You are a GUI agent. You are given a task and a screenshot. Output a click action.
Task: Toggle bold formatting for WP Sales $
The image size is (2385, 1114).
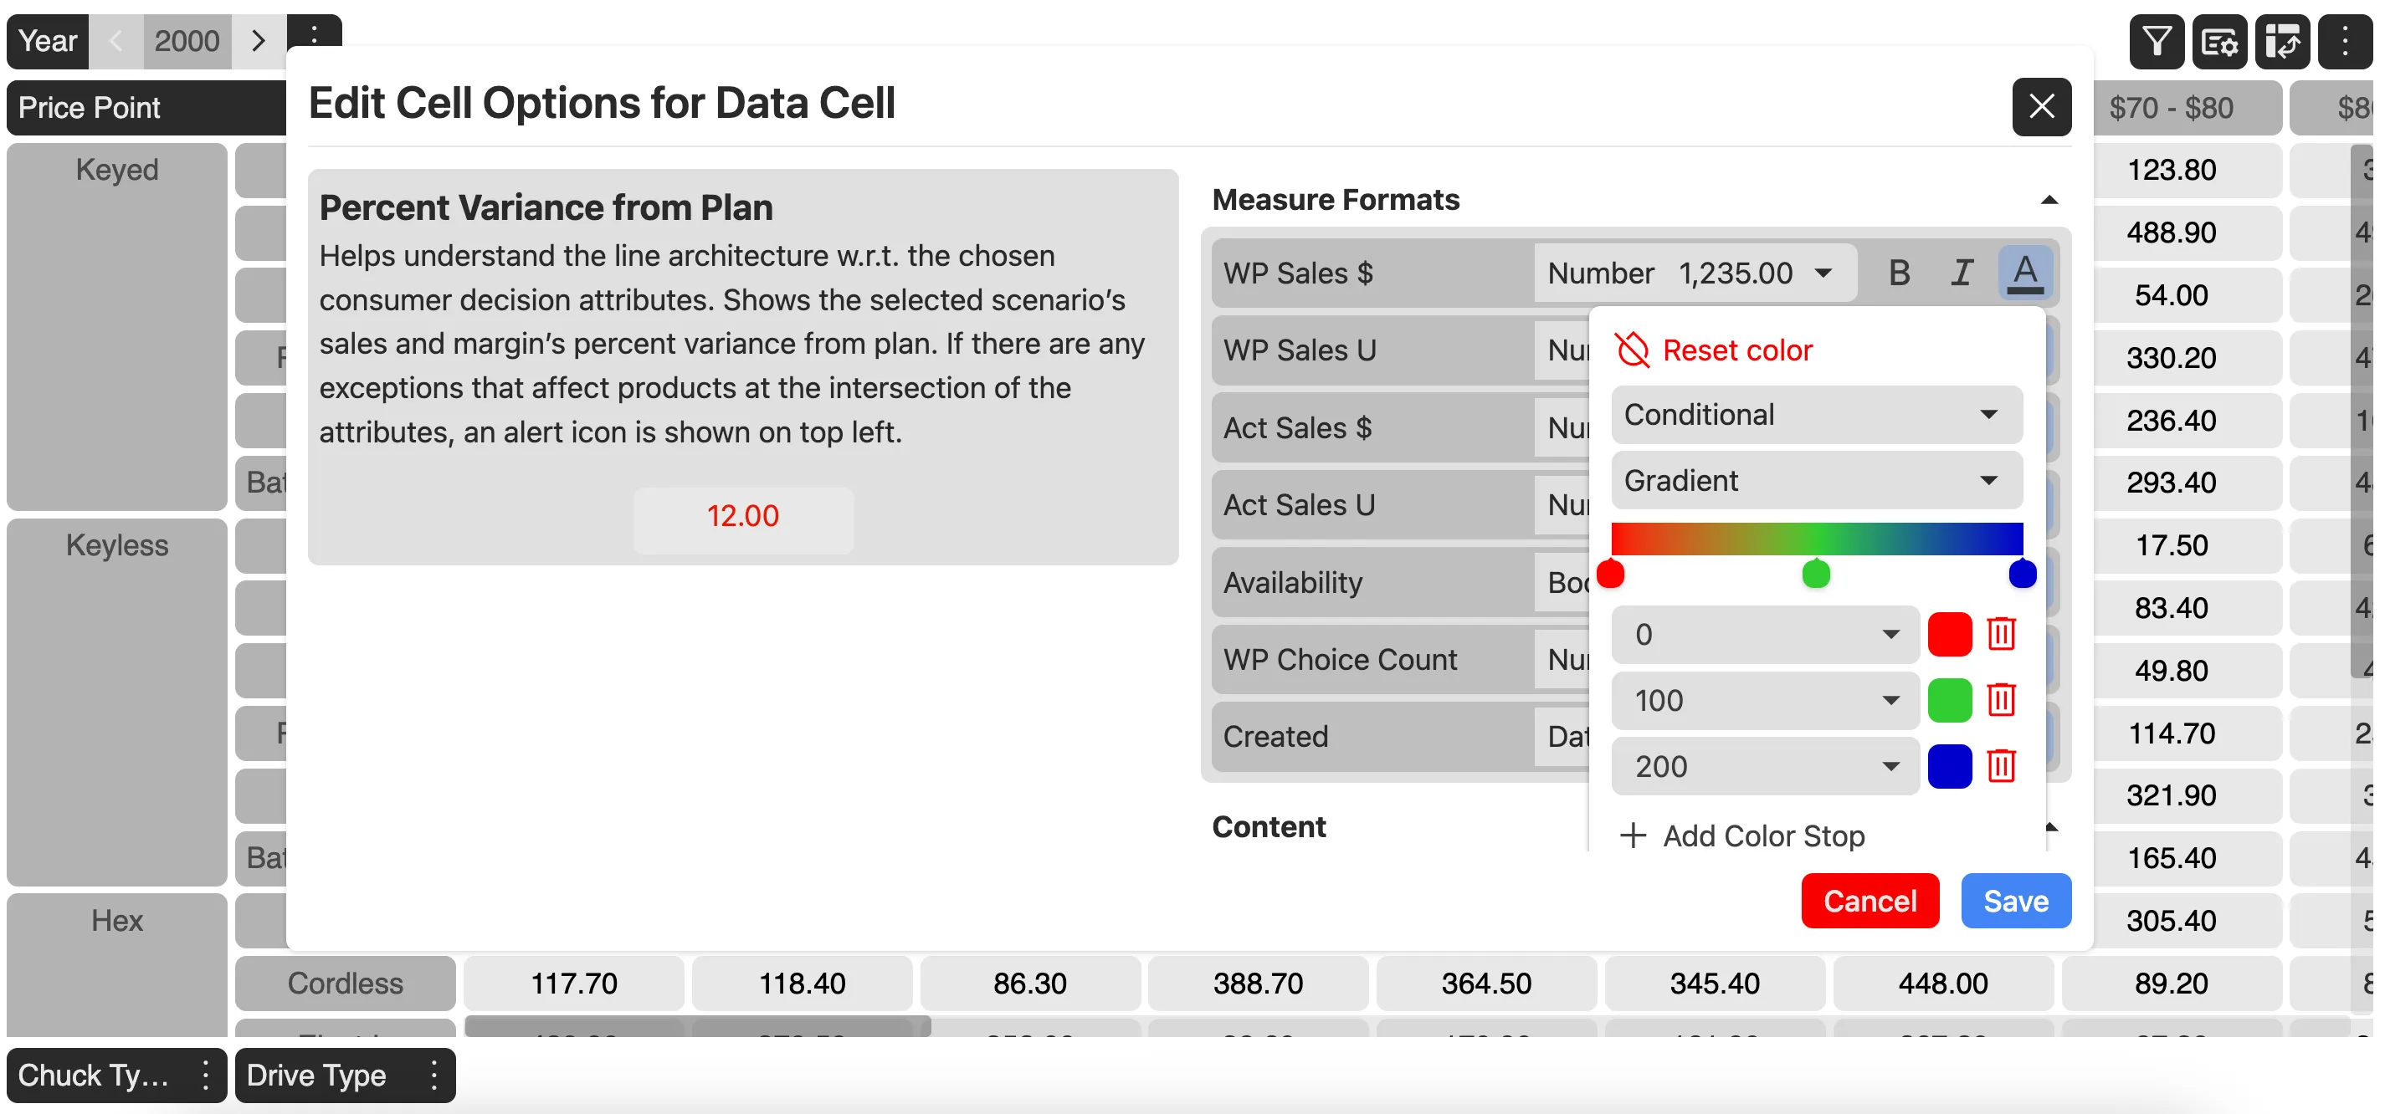tap(1900, 272)
